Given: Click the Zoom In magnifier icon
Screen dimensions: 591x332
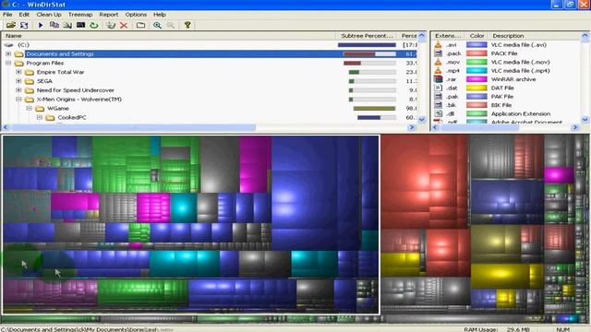Looking at the screenshot, I should (x=157, y=25).
